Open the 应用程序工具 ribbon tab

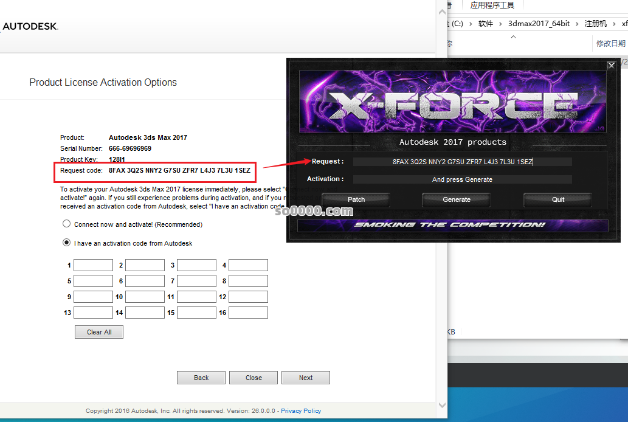tap(492, 5)
